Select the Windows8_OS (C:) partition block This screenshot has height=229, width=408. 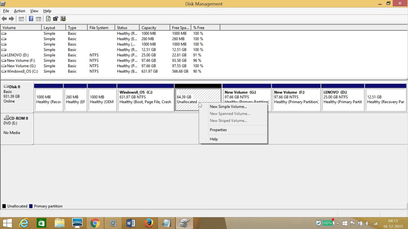coord(146,97)
